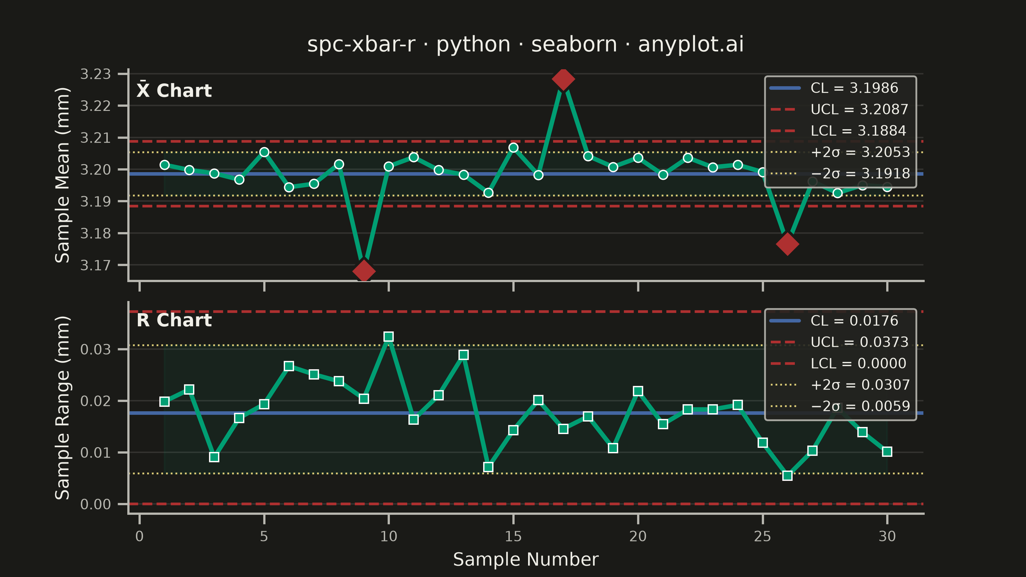Click the Sample Mean (mm) axis label
The width and height of the screenshot is (1026, 577).
pos(63,175)
